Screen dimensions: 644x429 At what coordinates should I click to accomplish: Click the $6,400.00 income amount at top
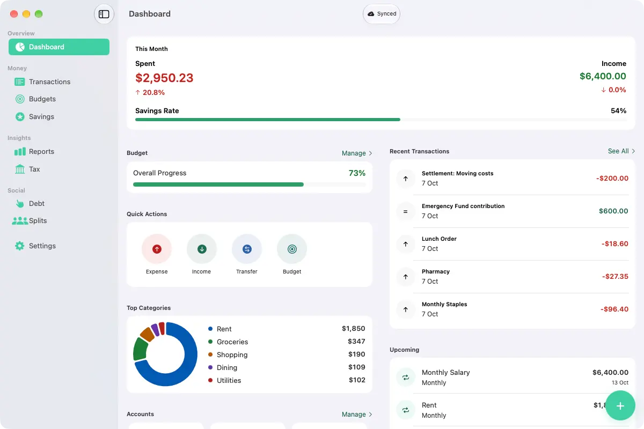pos(603,76)
